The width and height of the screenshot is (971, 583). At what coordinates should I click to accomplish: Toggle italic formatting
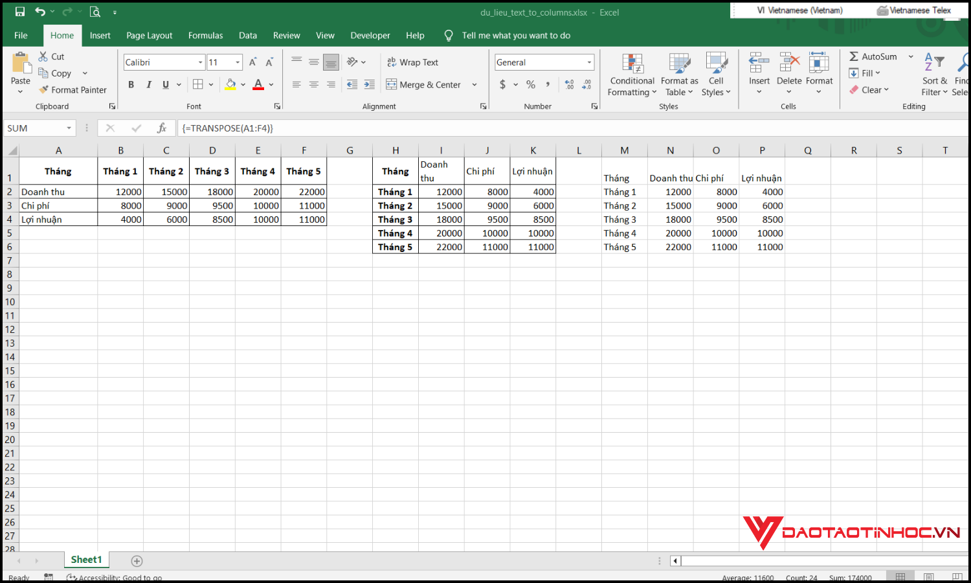tap(148, 84)
